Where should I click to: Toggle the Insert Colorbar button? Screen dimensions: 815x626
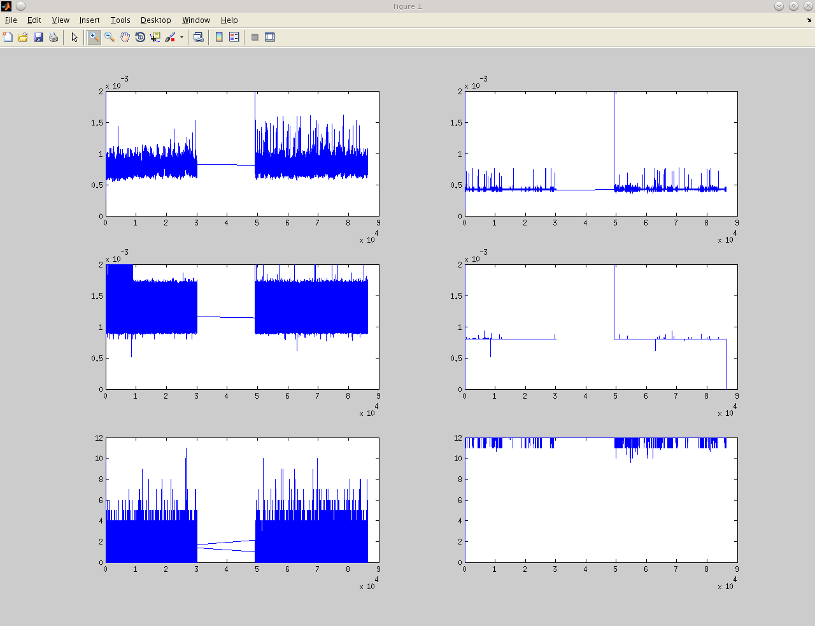click(x=219, y=38)
